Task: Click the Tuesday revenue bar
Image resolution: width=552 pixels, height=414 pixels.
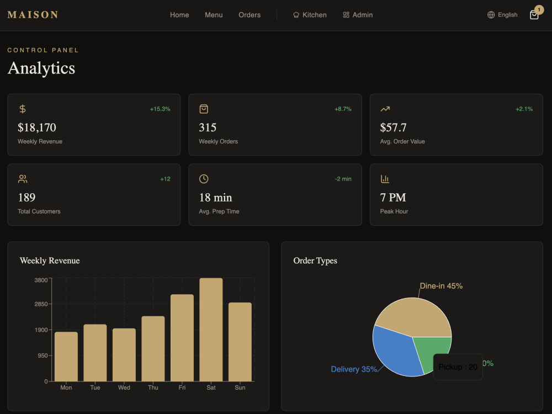Action: [x=95, y=353]
